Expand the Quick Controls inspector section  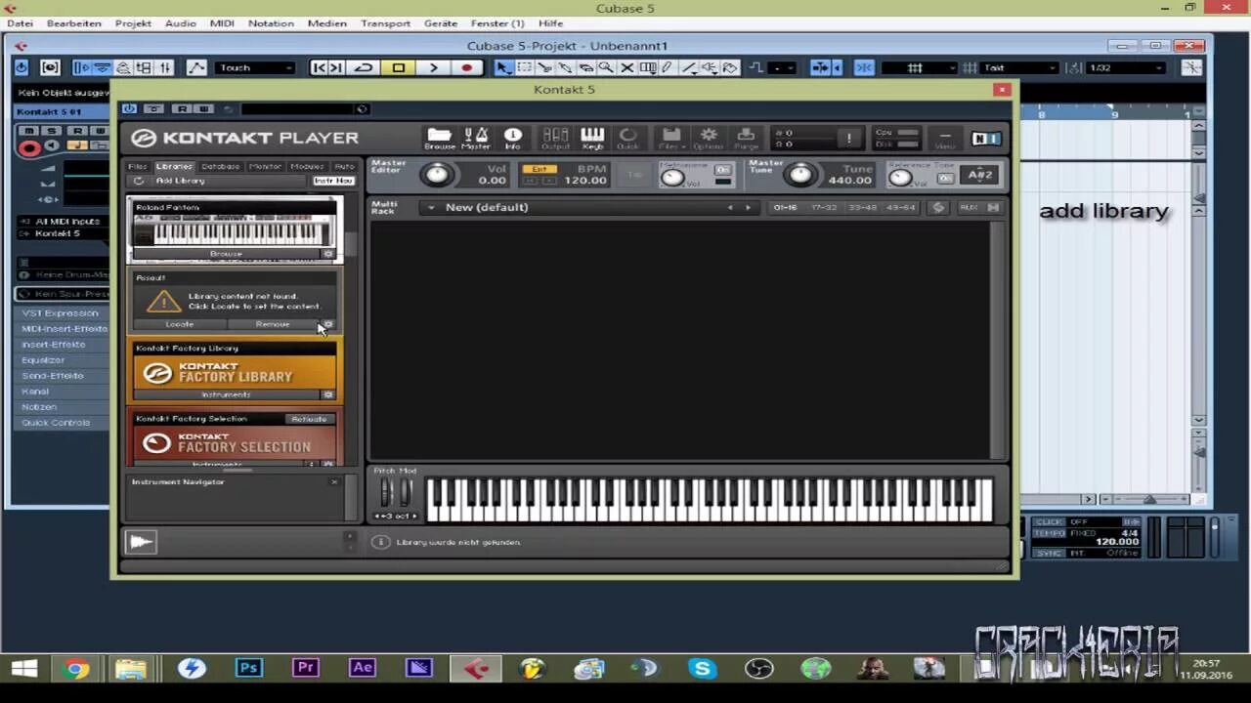point(63,423)
